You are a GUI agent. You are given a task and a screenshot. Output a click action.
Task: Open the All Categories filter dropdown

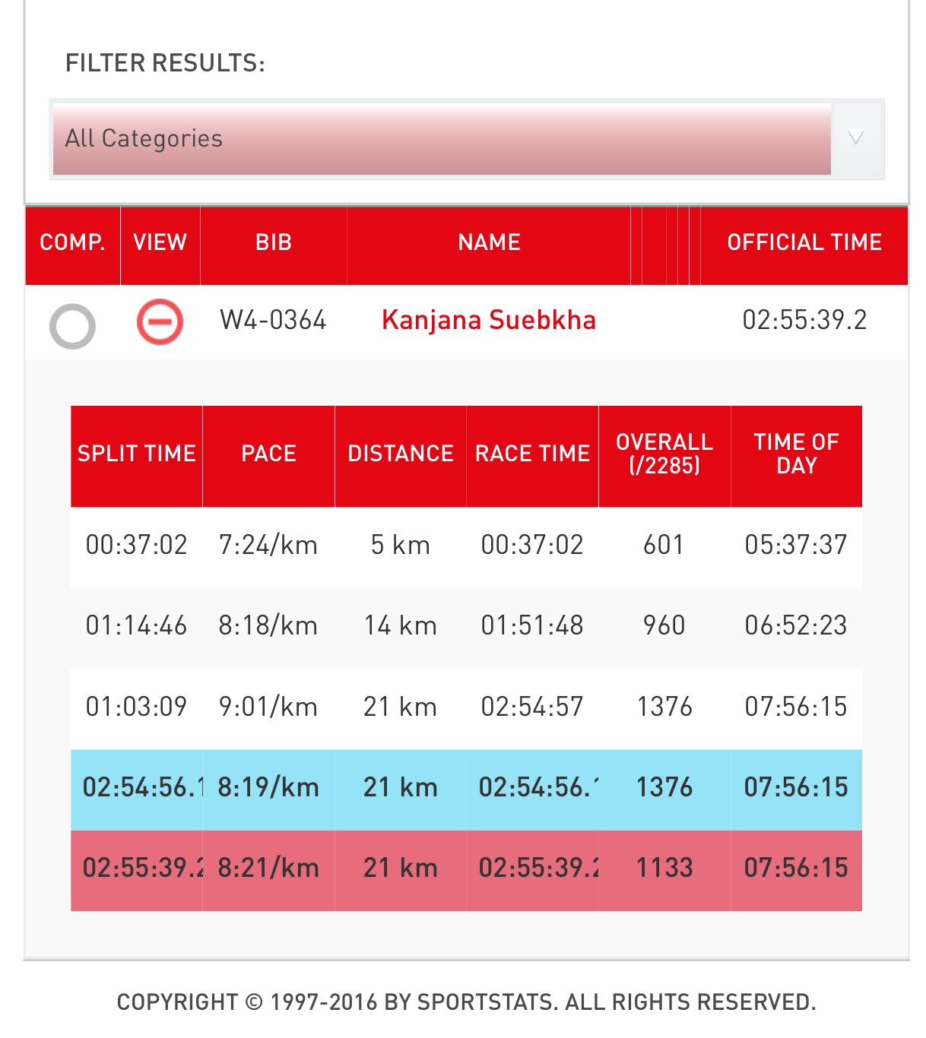pos(441,139)
